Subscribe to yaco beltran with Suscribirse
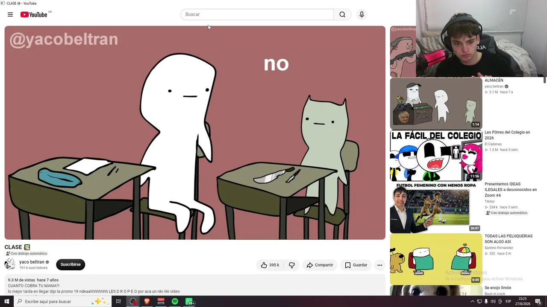This screenshot has width=547, height=307. (x=71, y=264)
